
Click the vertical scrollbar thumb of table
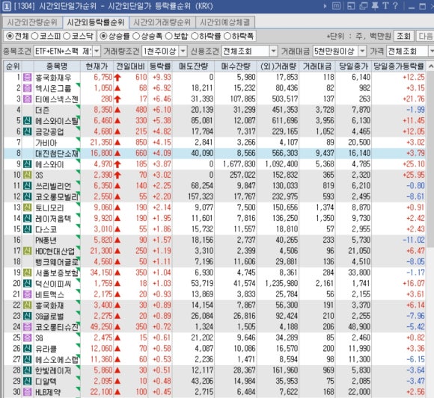coord(430,159)
